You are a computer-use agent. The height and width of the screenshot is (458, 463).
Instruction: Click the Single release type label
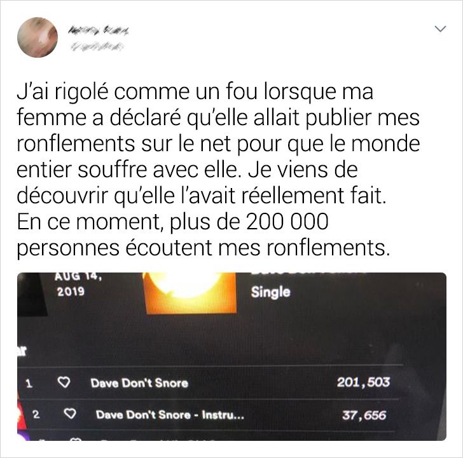[270, 292]
